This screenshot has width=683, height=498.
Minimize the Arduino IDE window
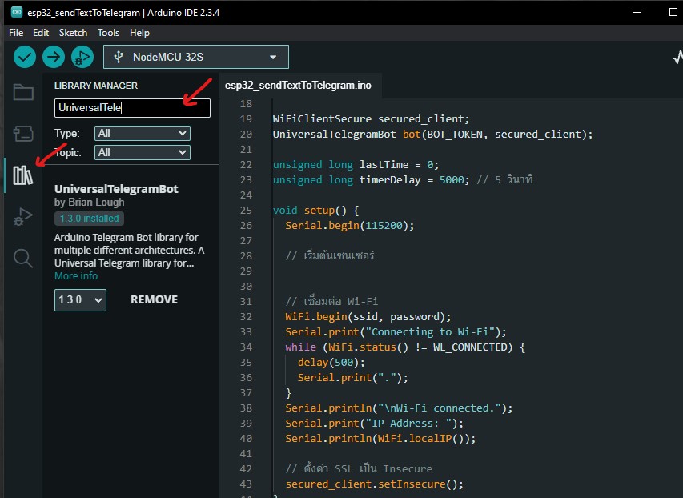[637, 12]
